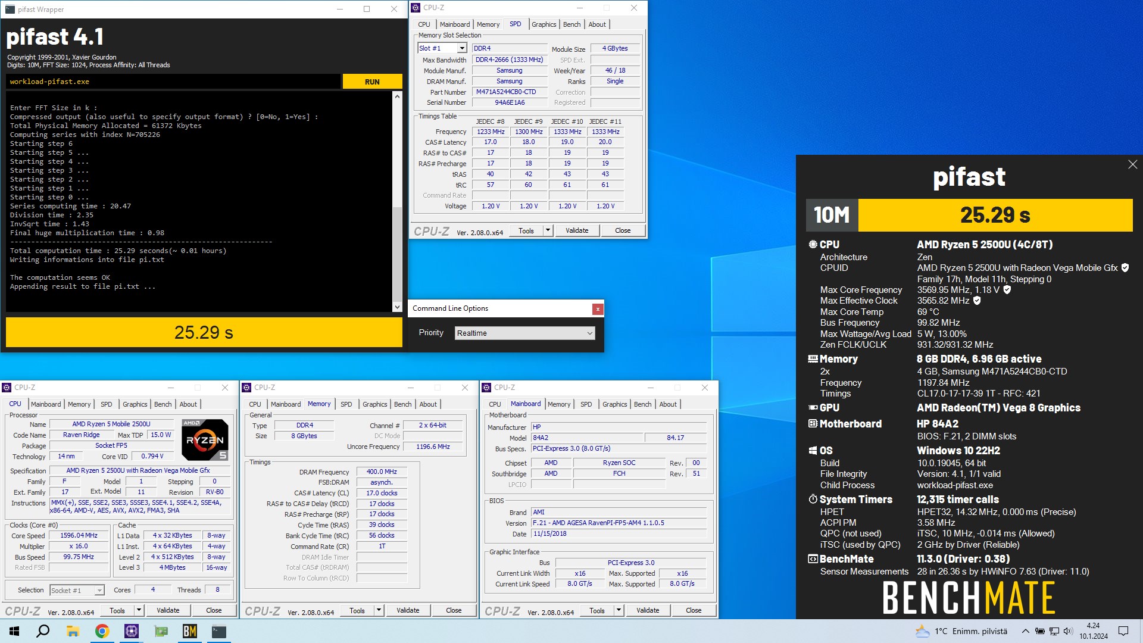Click the verified shield beside Max Core Frequency

(1007, 290)
